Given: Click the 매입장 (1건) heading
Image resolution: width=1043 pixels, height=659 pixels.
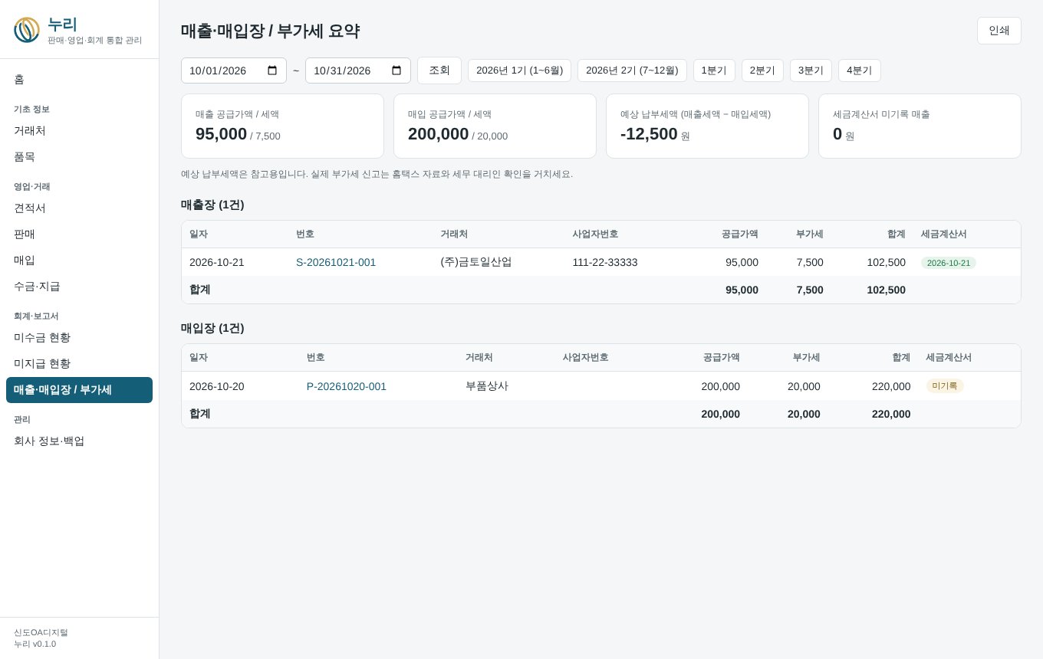Looking at the screenshot, I should pos(212,328).
